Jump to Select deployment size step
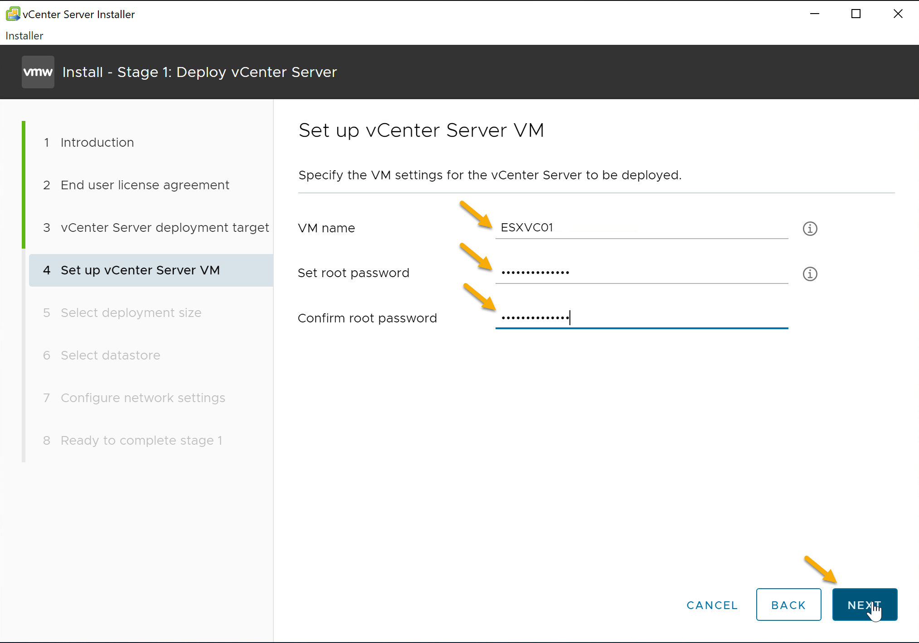 pos(131,313)
